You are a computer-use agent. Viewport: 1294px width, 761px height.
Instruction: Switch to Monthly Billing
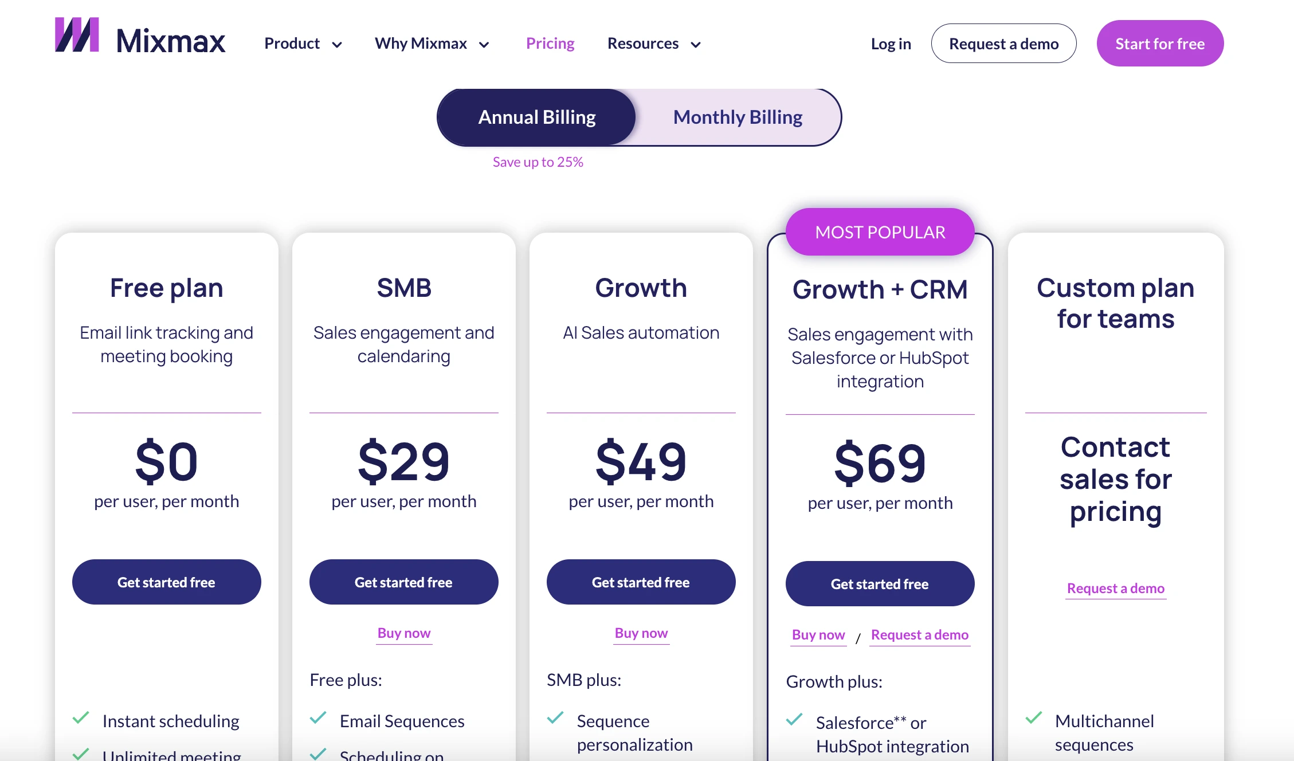tap(738, 117)
